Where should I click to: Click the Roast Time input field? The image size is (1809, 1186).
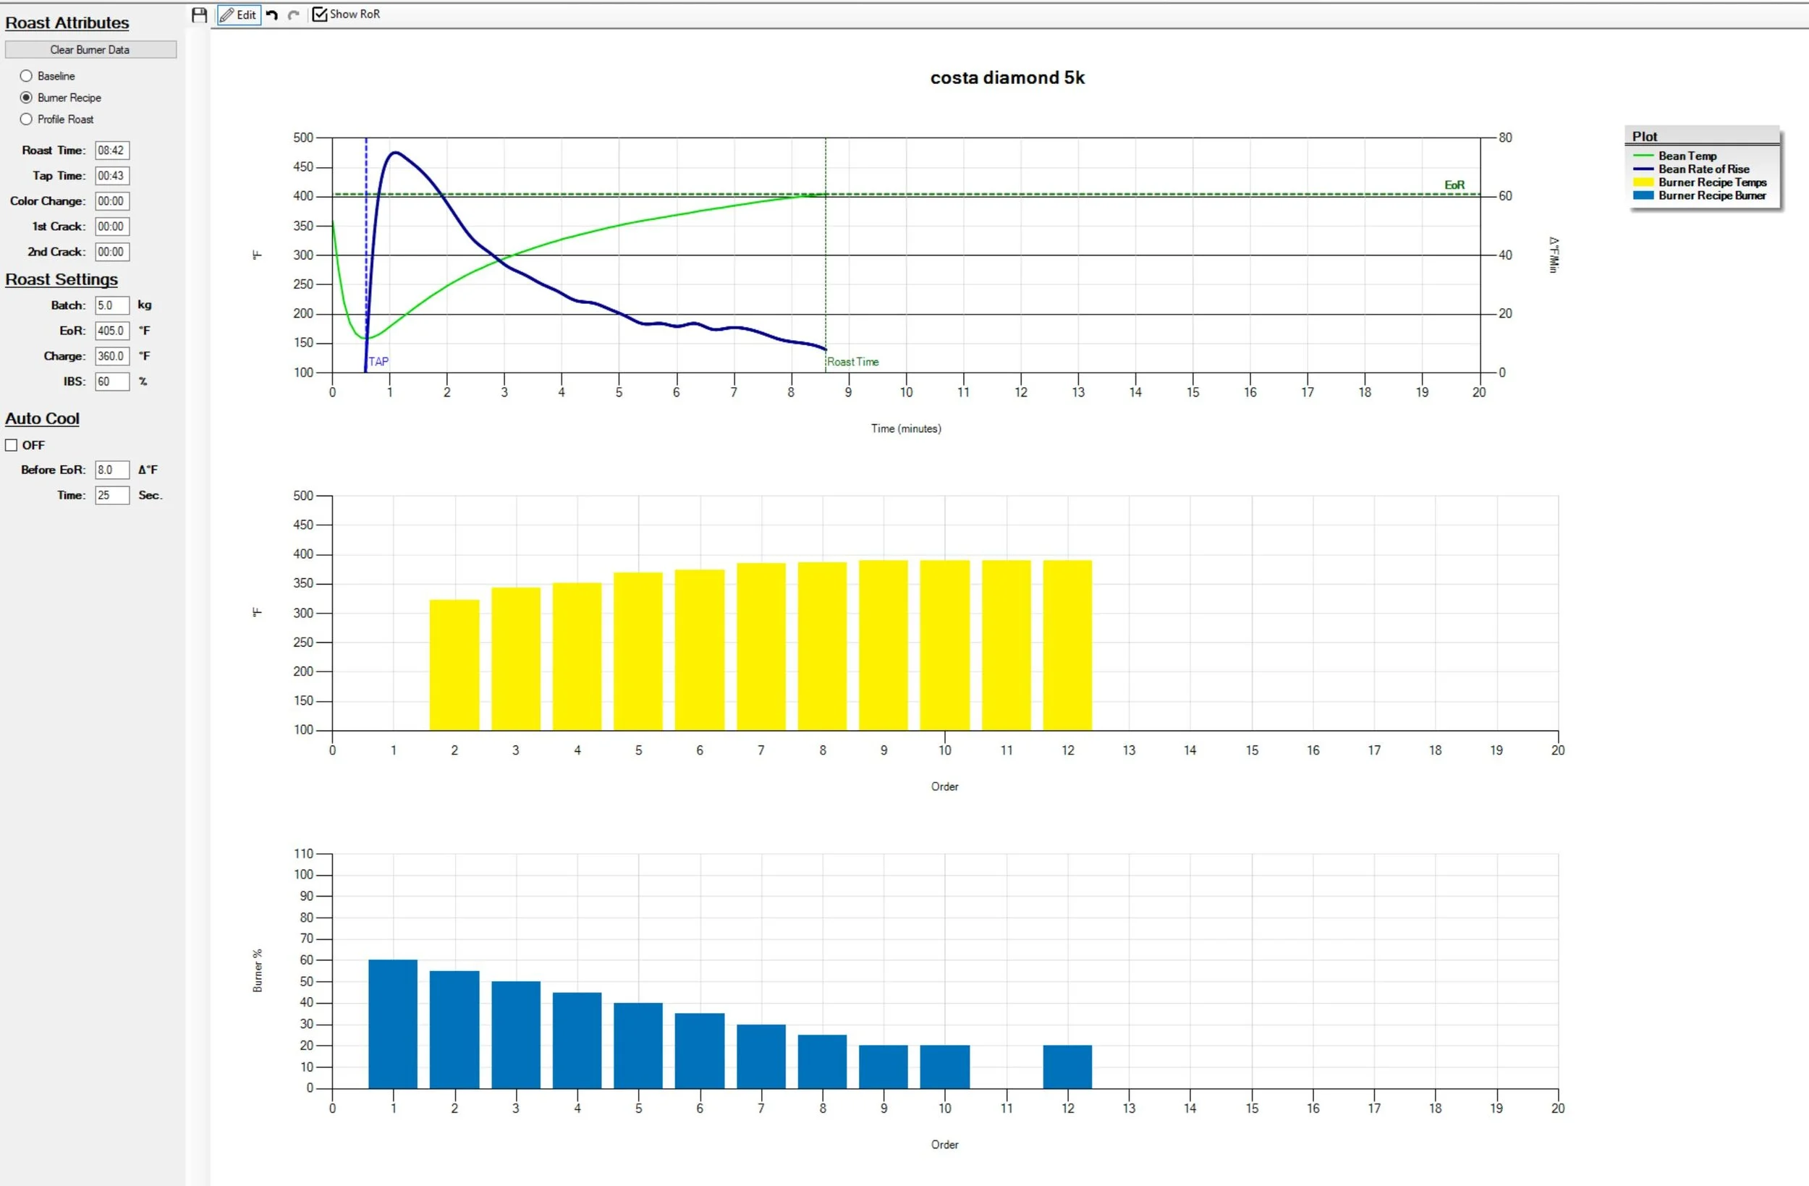click(111, 151)
